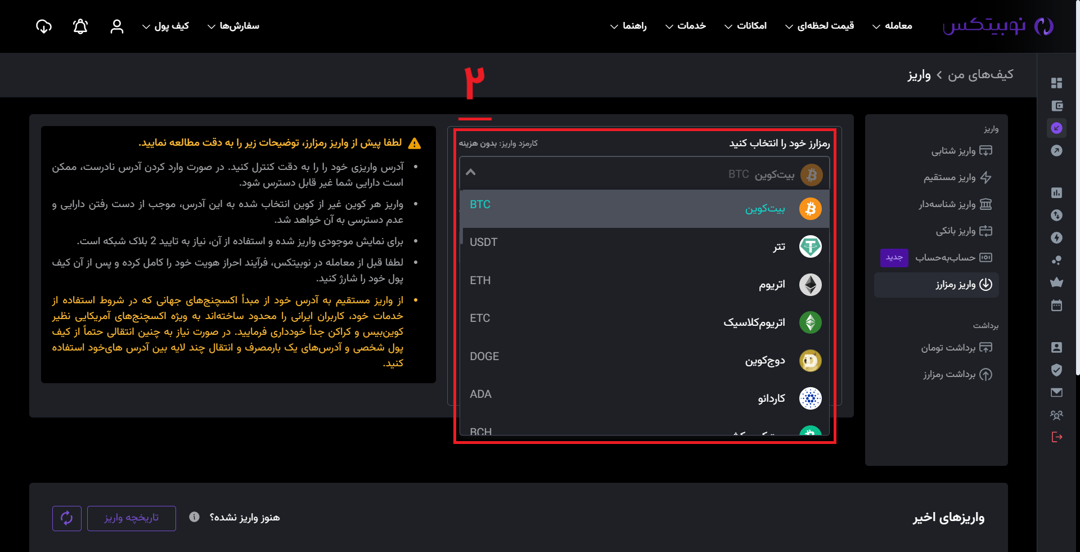
Task: Expand the امکانات menu
Action: [x=745, y=26]
